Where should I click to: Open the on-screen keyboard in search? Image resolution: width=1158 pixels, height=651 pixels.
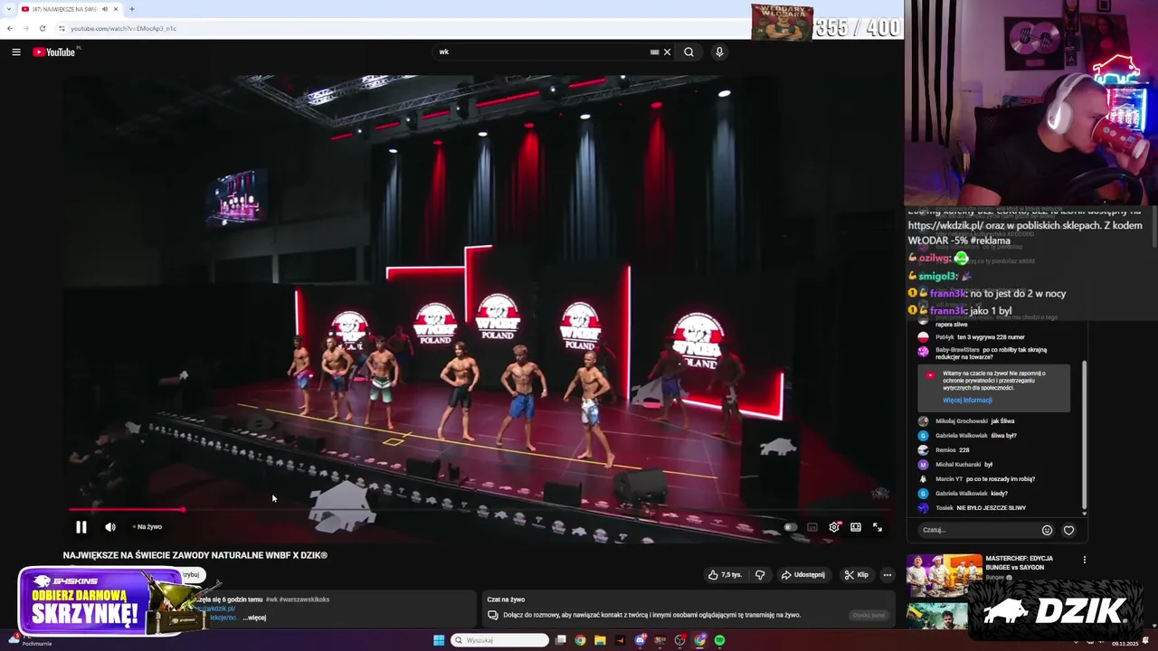654,52
